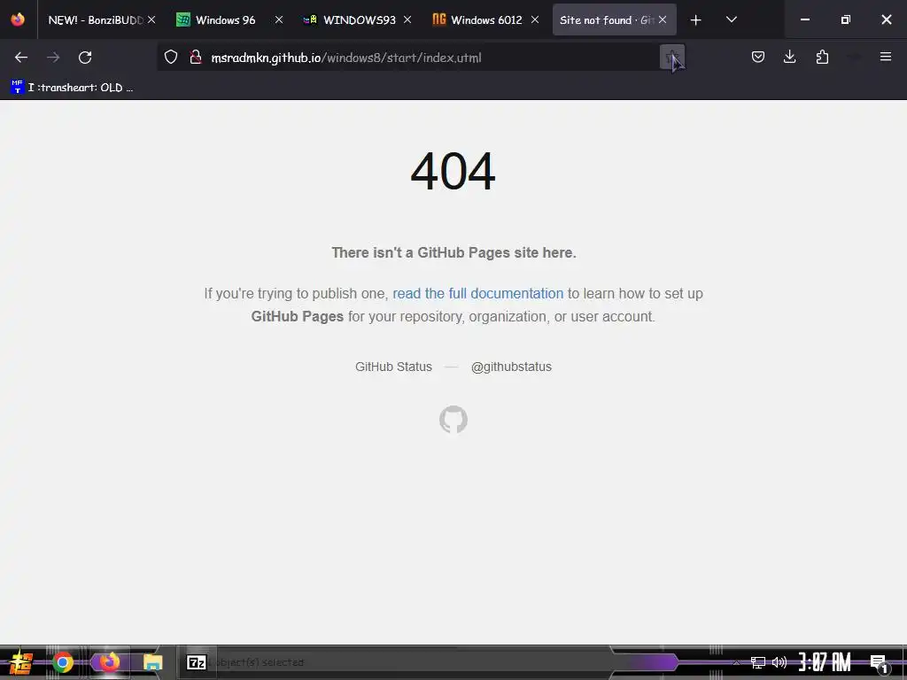View site security padlock info
Viewport: 907px width, 680px height.
[x=196, y=58]
